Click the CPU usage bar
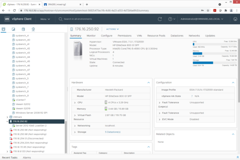240x160 pixels. [x=215, y=44]
